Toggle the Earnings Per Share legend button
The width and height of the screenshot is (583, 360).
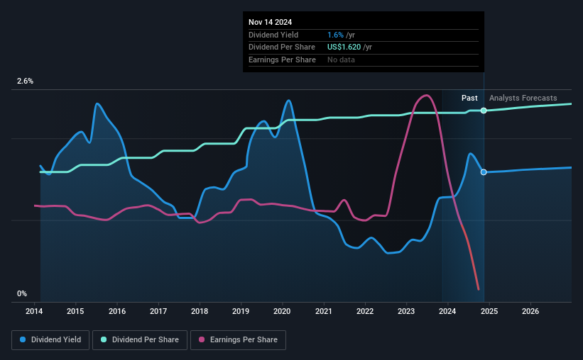pos(239,340)
